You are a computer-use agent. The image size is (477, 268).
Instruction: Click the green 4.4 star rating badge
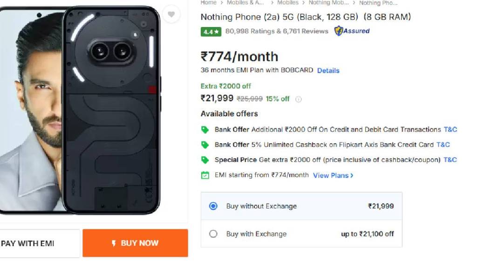[211, 32]
